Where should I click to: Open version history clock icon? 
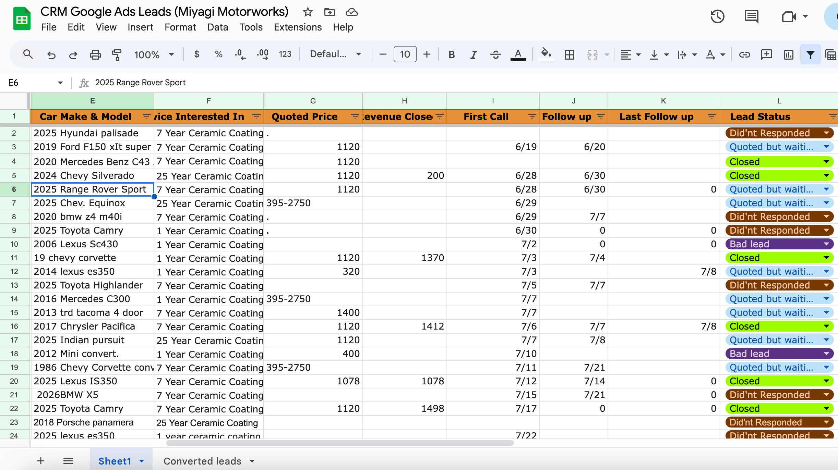(x=717, y=16)
